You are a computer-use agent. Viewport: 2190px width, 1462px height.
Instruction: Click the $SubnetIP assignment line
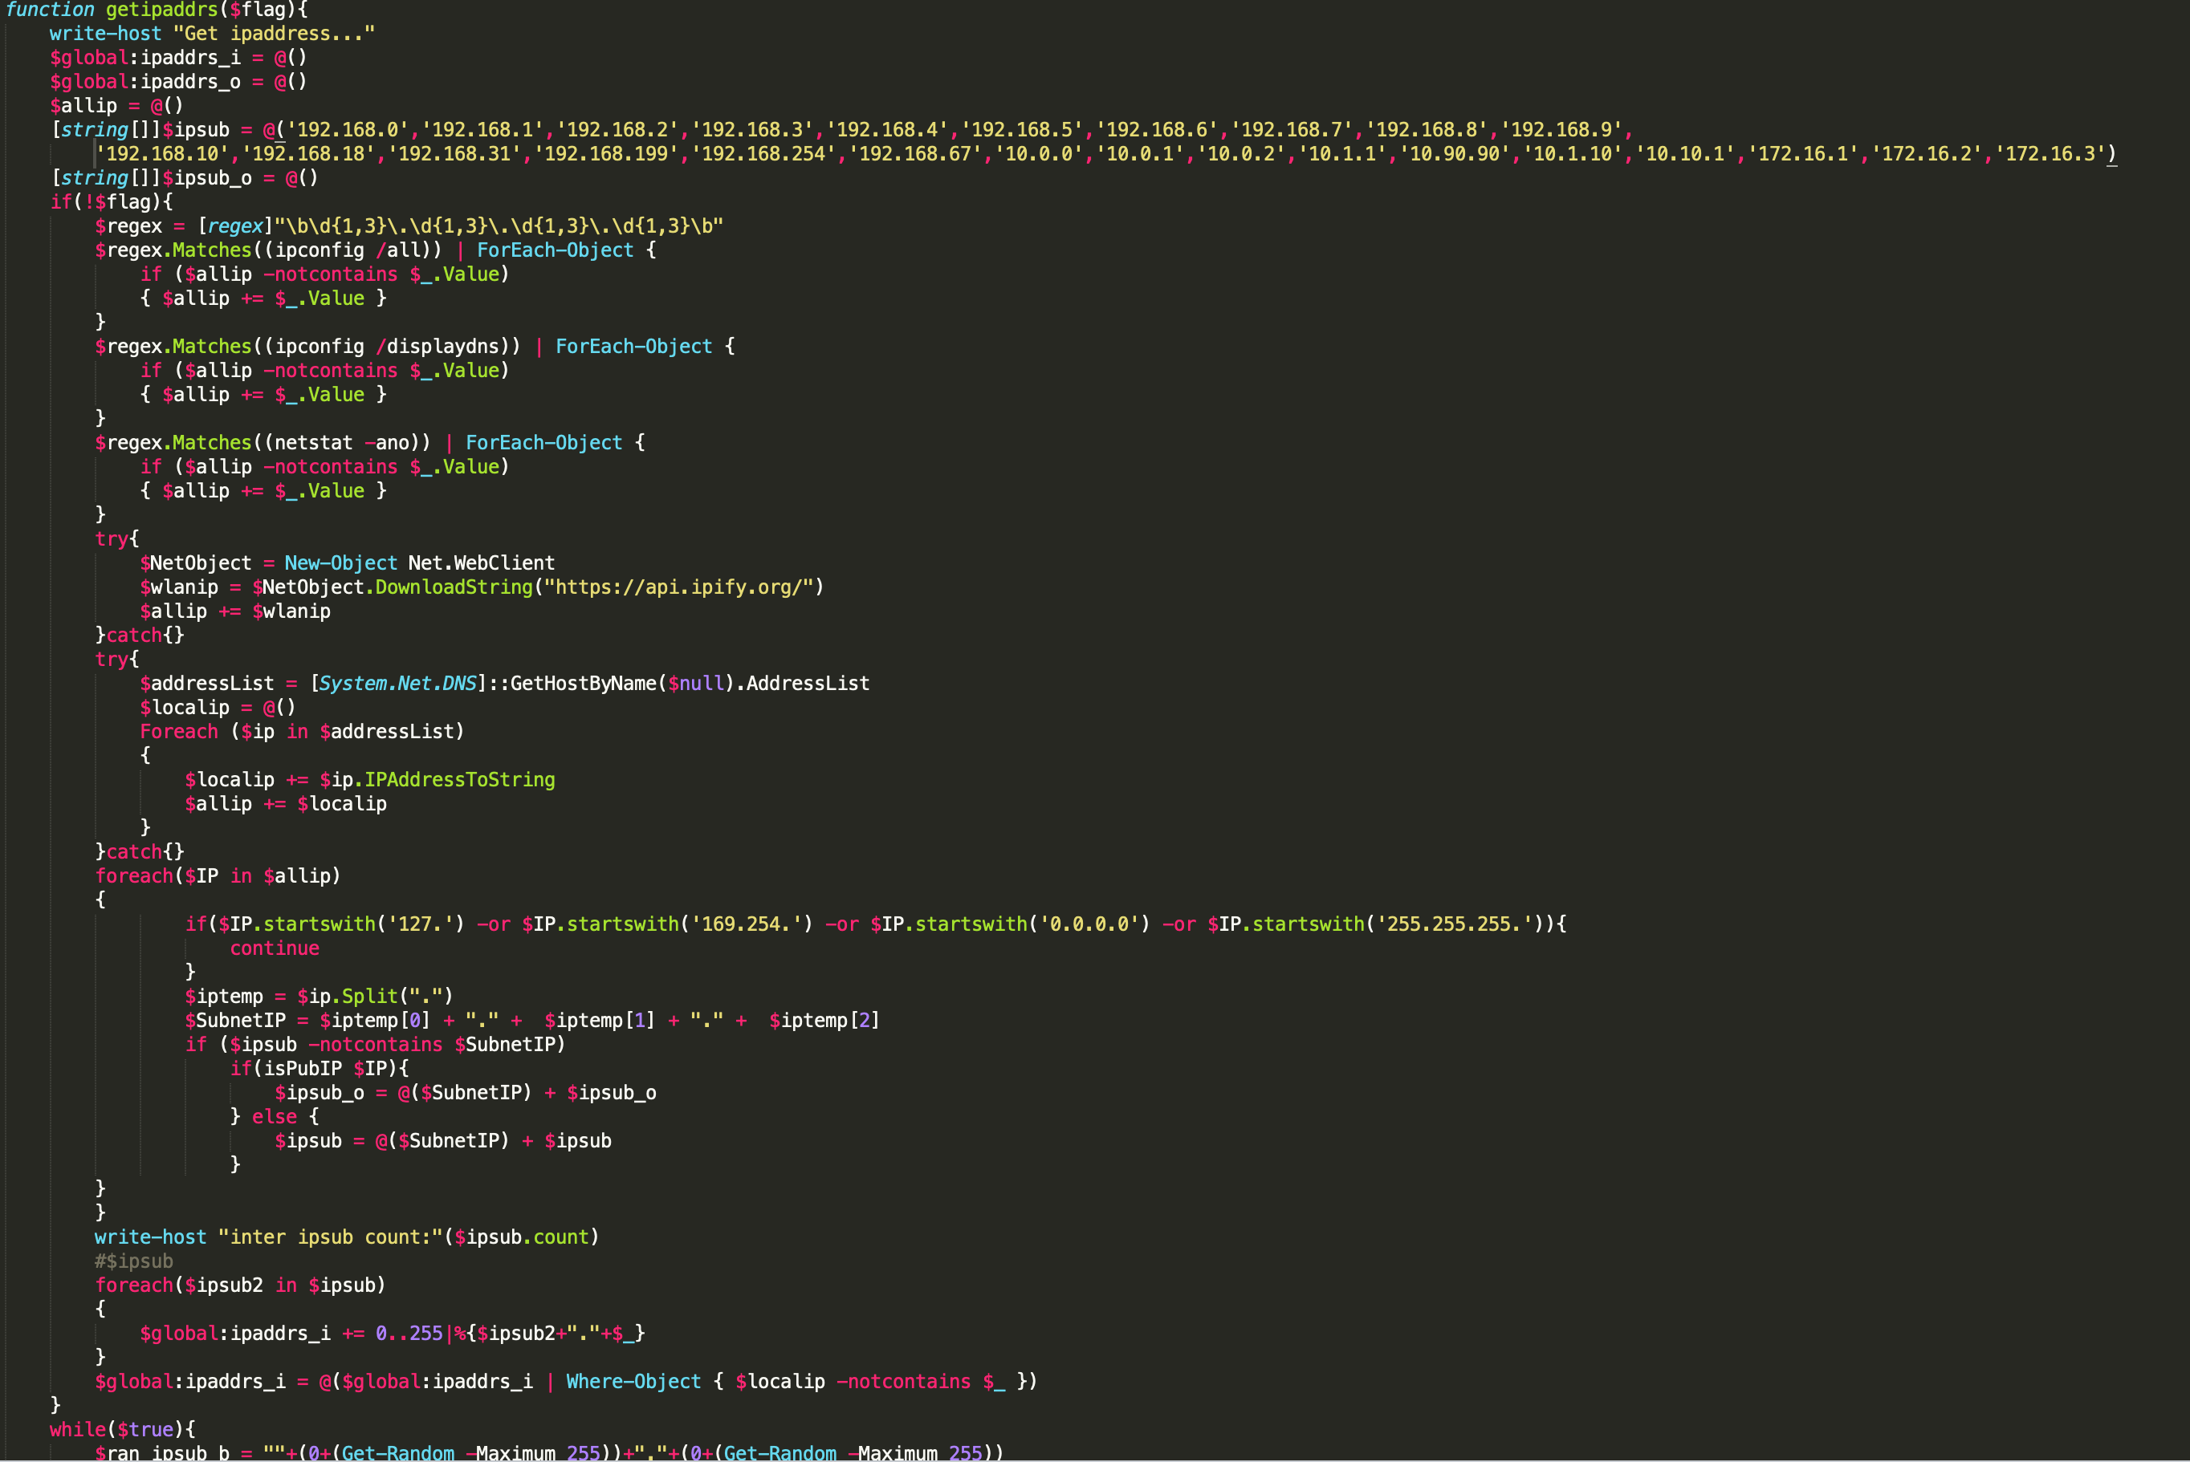coord(532,1021)
